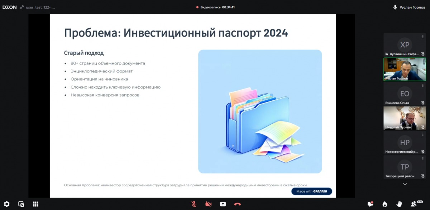Copy the user_test_122 meeting link
430x210 pixels.
coord(22,7)
